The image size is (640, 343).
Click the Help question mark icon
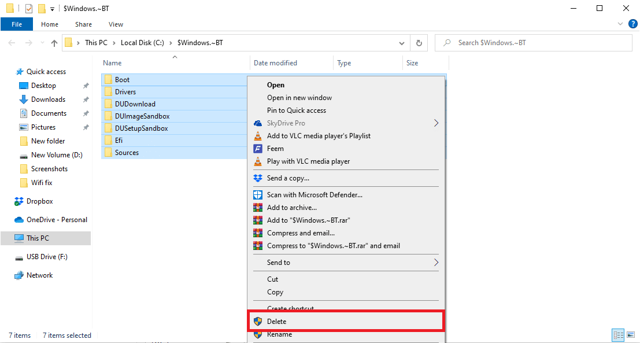631,24
